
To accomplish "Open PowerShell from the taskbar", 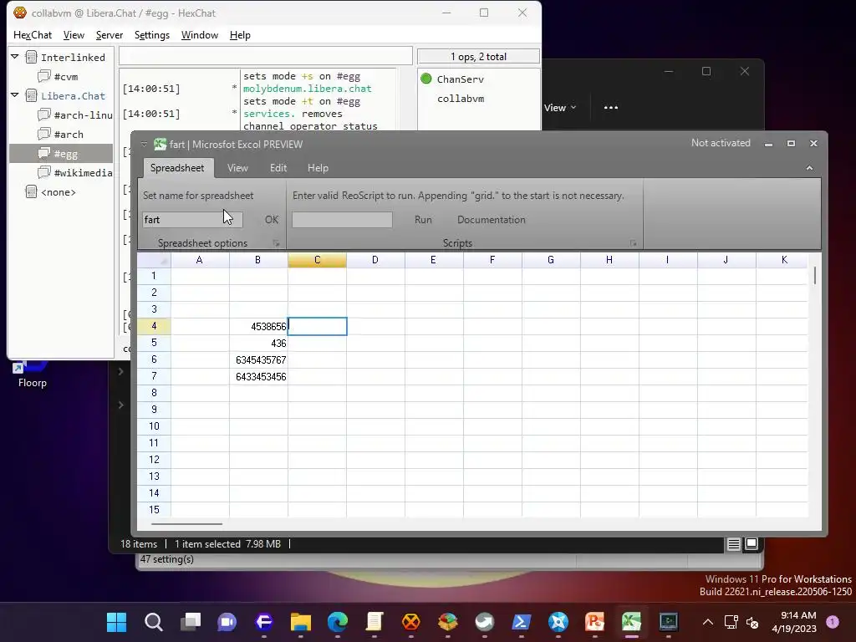I will tap(522, 622).
